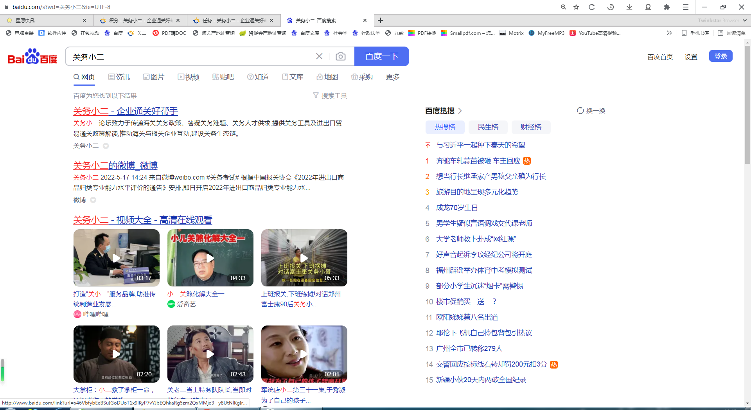Open 手机书签 mobile bookmarks
751x410 pixels.
point(695,33)
